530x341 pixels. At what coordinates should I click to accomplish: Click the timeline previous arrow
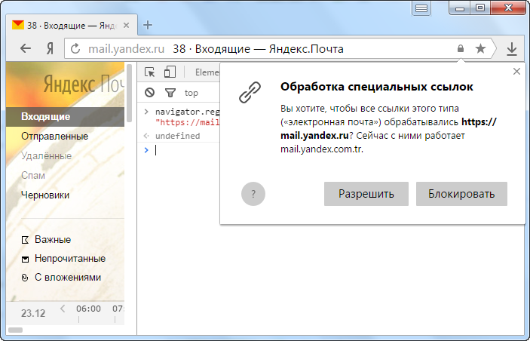63,309
